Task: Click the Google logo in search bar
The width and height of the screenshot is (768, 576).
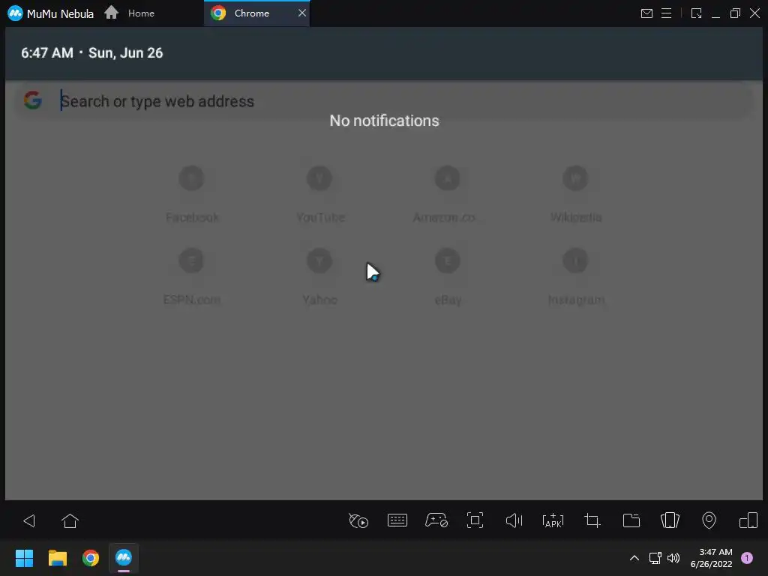Action: click(x=33, y=100)
